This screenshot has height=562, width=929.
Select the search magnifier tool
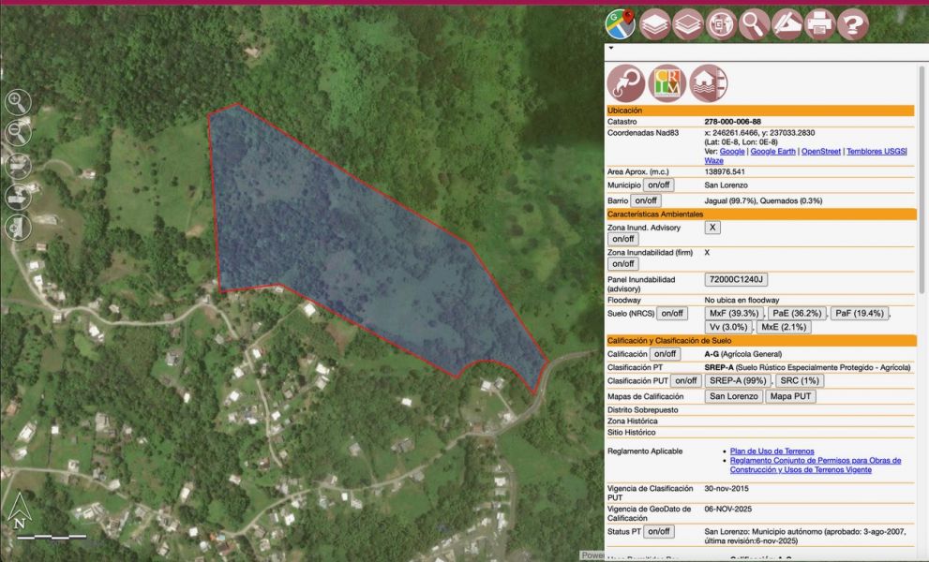(x=753, y=24)
